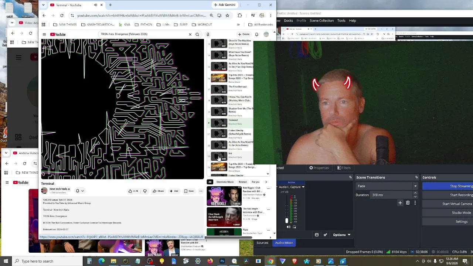The width and height of the screenshot is (473, 266).
Task: Go back in the Chrome YouTube window
Action: (44, 16)
